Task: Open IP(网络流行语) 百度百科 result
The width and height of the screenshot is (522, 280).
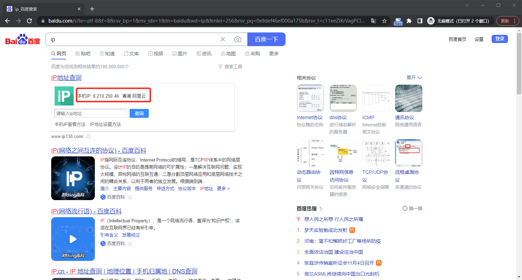Action: 86,211
